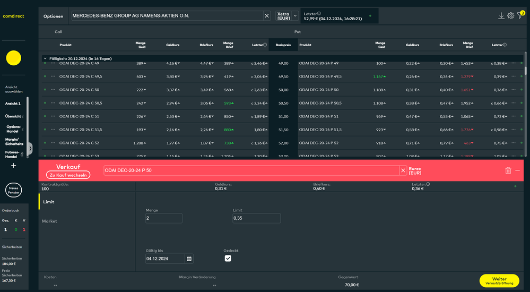The height and width of the screenshot is (292, 530).
Task: Open settings via the gear icon
Action: (510, 16)
